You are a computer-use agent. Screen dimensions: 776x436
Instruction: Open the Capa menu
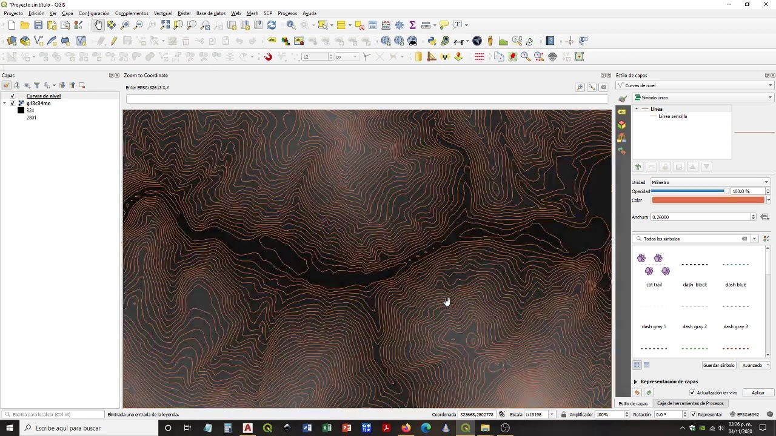[x=67, y=13]
